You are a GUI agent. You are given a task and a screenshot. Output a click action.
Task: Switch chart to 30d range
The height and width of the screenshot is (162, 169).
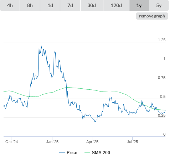92,5
